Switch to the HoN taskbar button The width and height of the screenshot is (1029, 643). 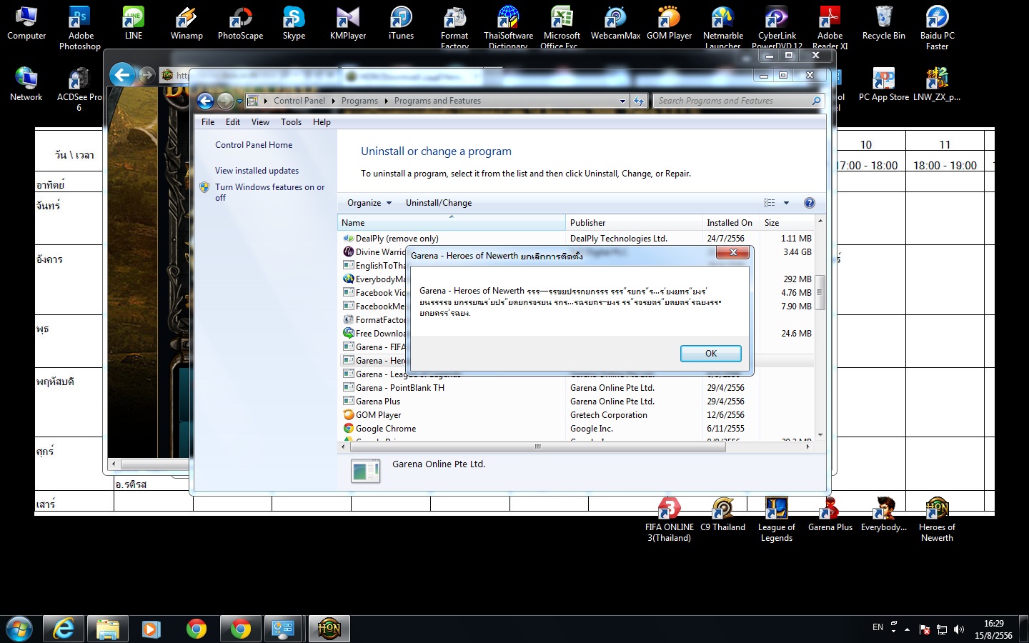click(329, 629)
